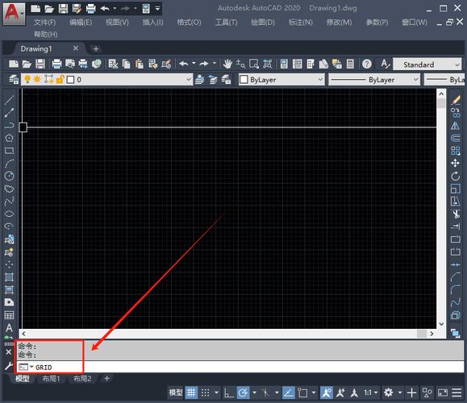Click the Help question mark icon
This screenshot has width=467, height=403.
pos(367,64)
